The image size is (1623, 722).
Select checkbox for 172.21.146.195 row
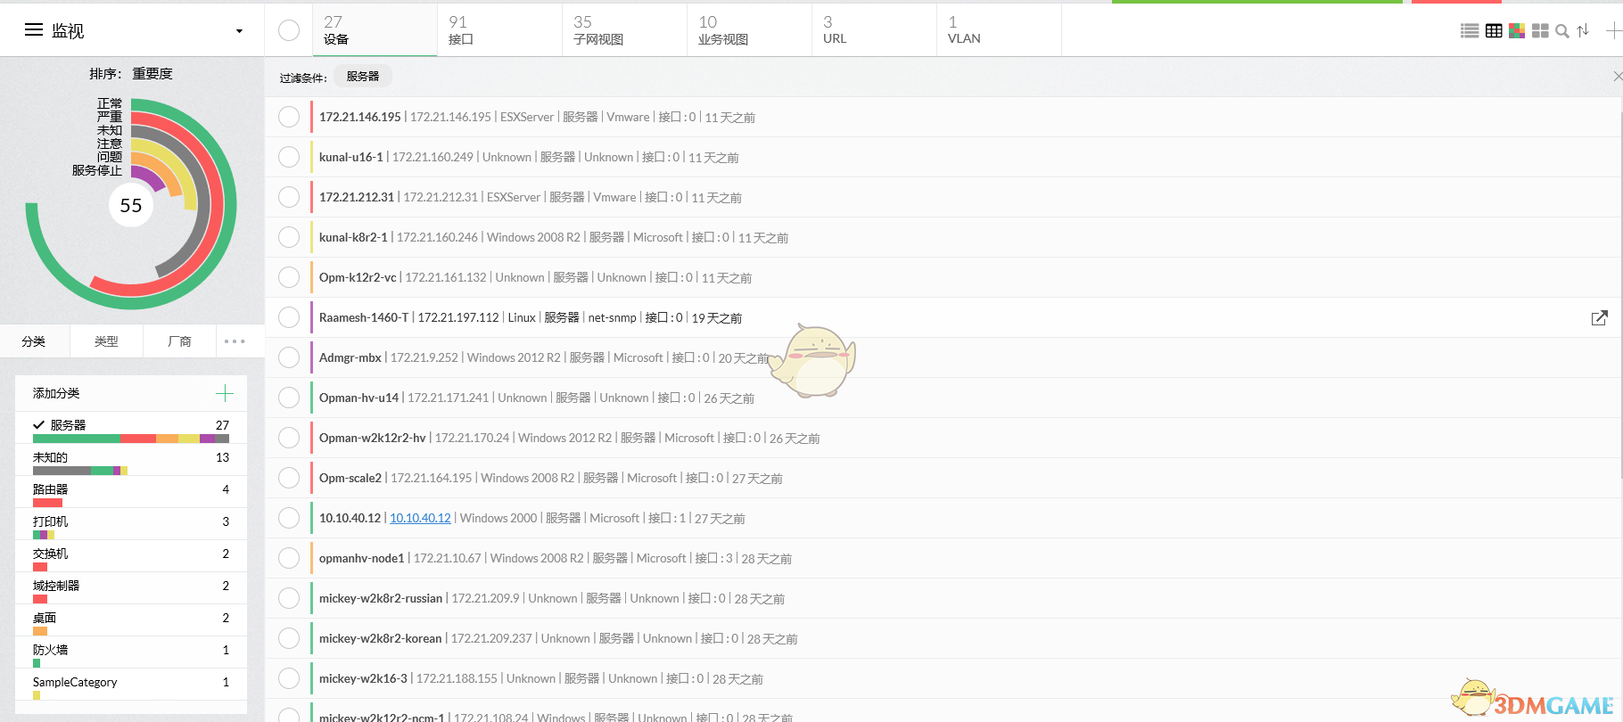(x=289, y=117)
